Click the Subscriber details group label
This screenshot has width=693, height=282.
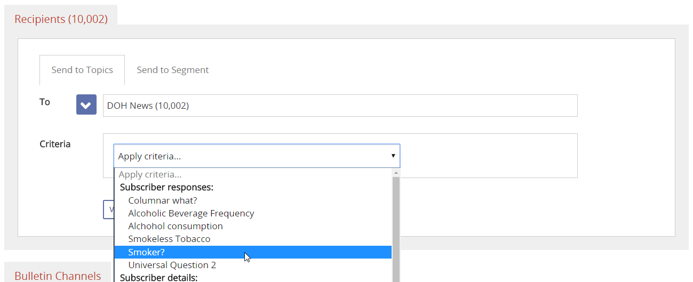point(158,277)
